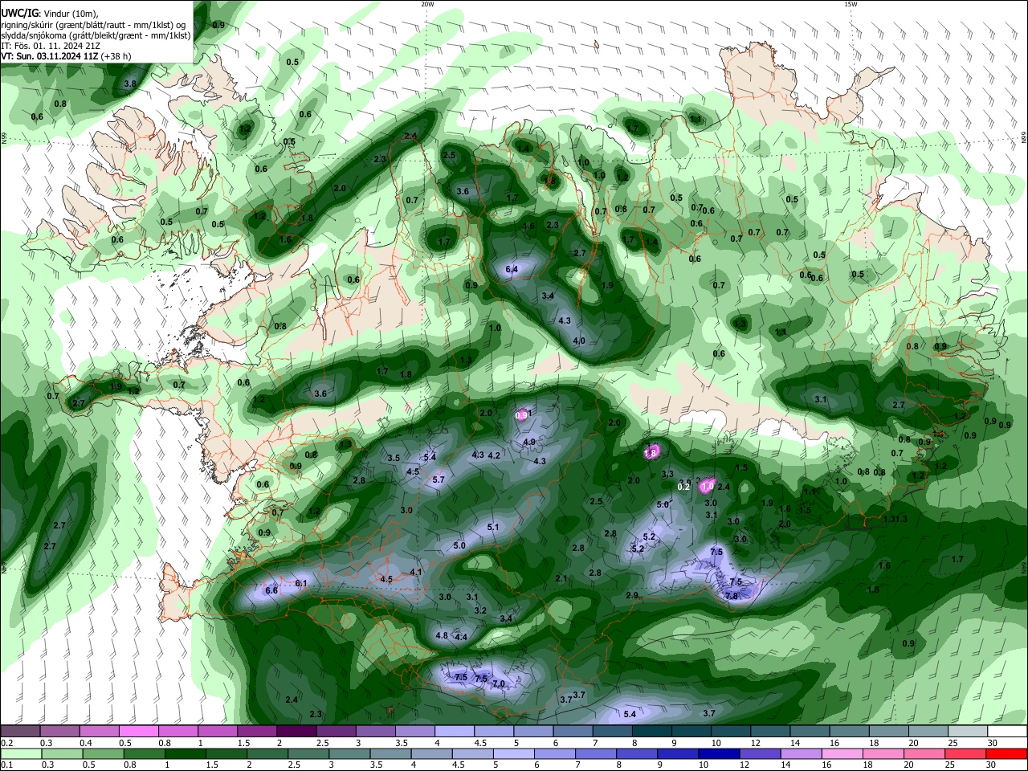This screenshot has height=771, width=1028.
Task: Select the 7.8 precipitation value on the map
Action: point(732,596)
